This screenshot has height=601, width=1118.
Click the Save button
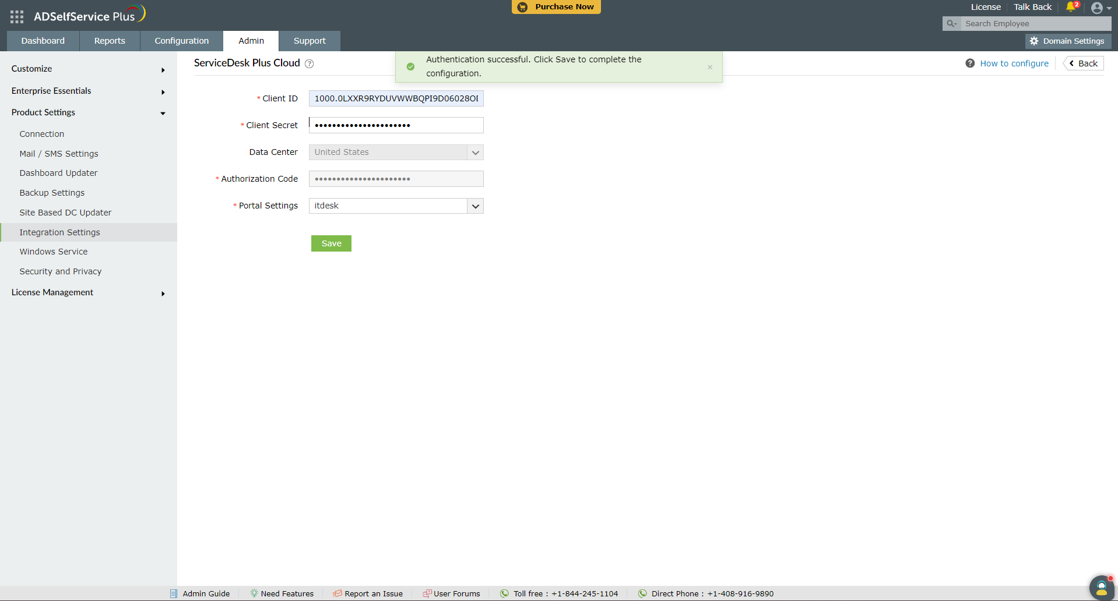(331, 243)
